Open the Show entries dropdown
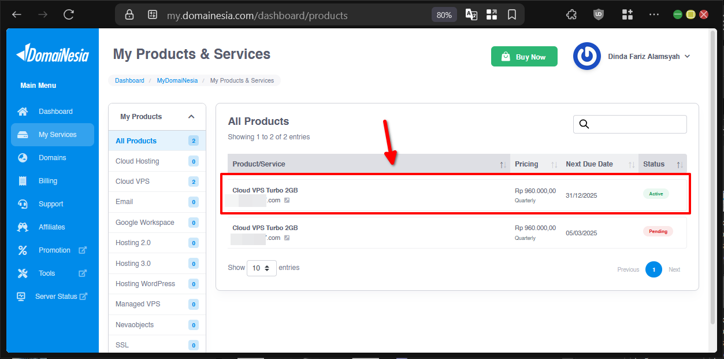The height and width of the screenshot is (359, 724). 261,268
